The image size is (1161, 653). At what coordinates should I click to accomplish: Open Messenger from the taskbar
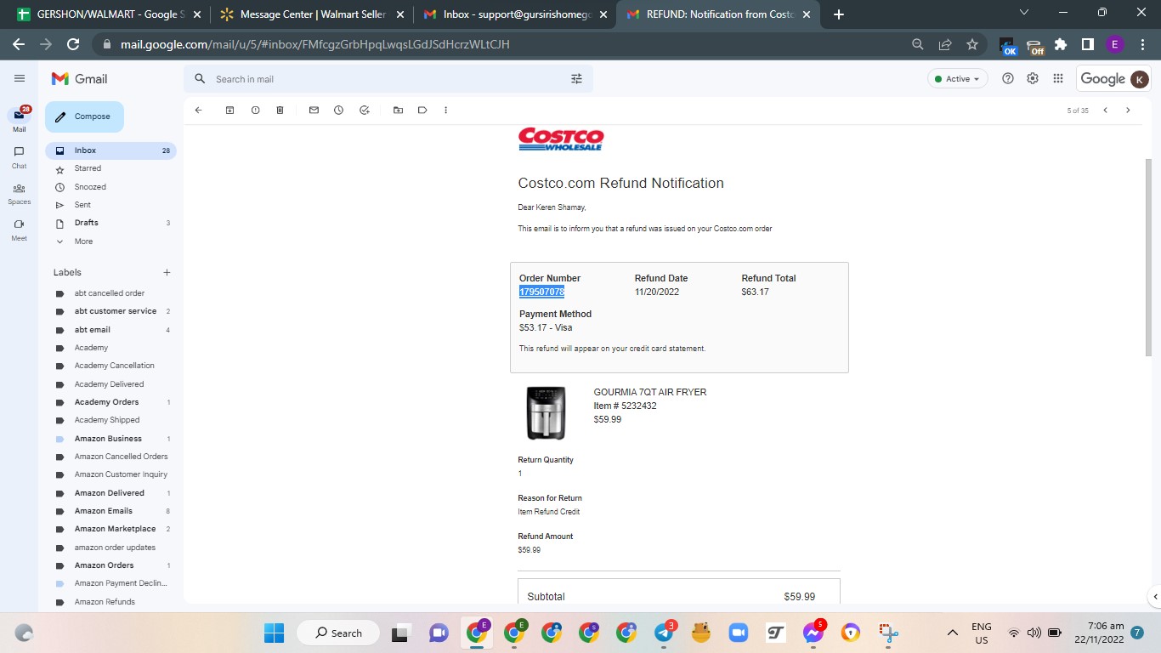click(x=813, y=633)
